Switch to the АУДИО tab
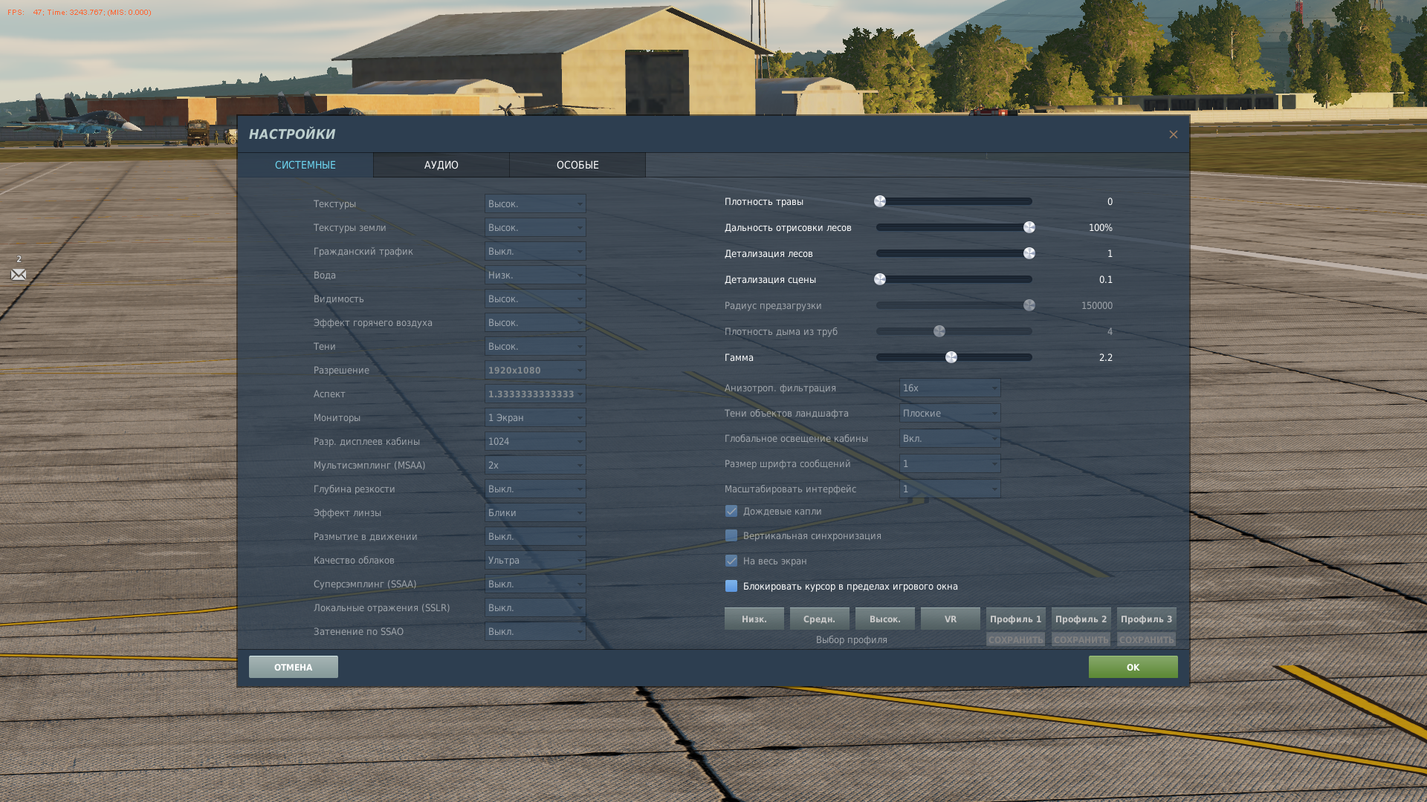 point(441,165)
